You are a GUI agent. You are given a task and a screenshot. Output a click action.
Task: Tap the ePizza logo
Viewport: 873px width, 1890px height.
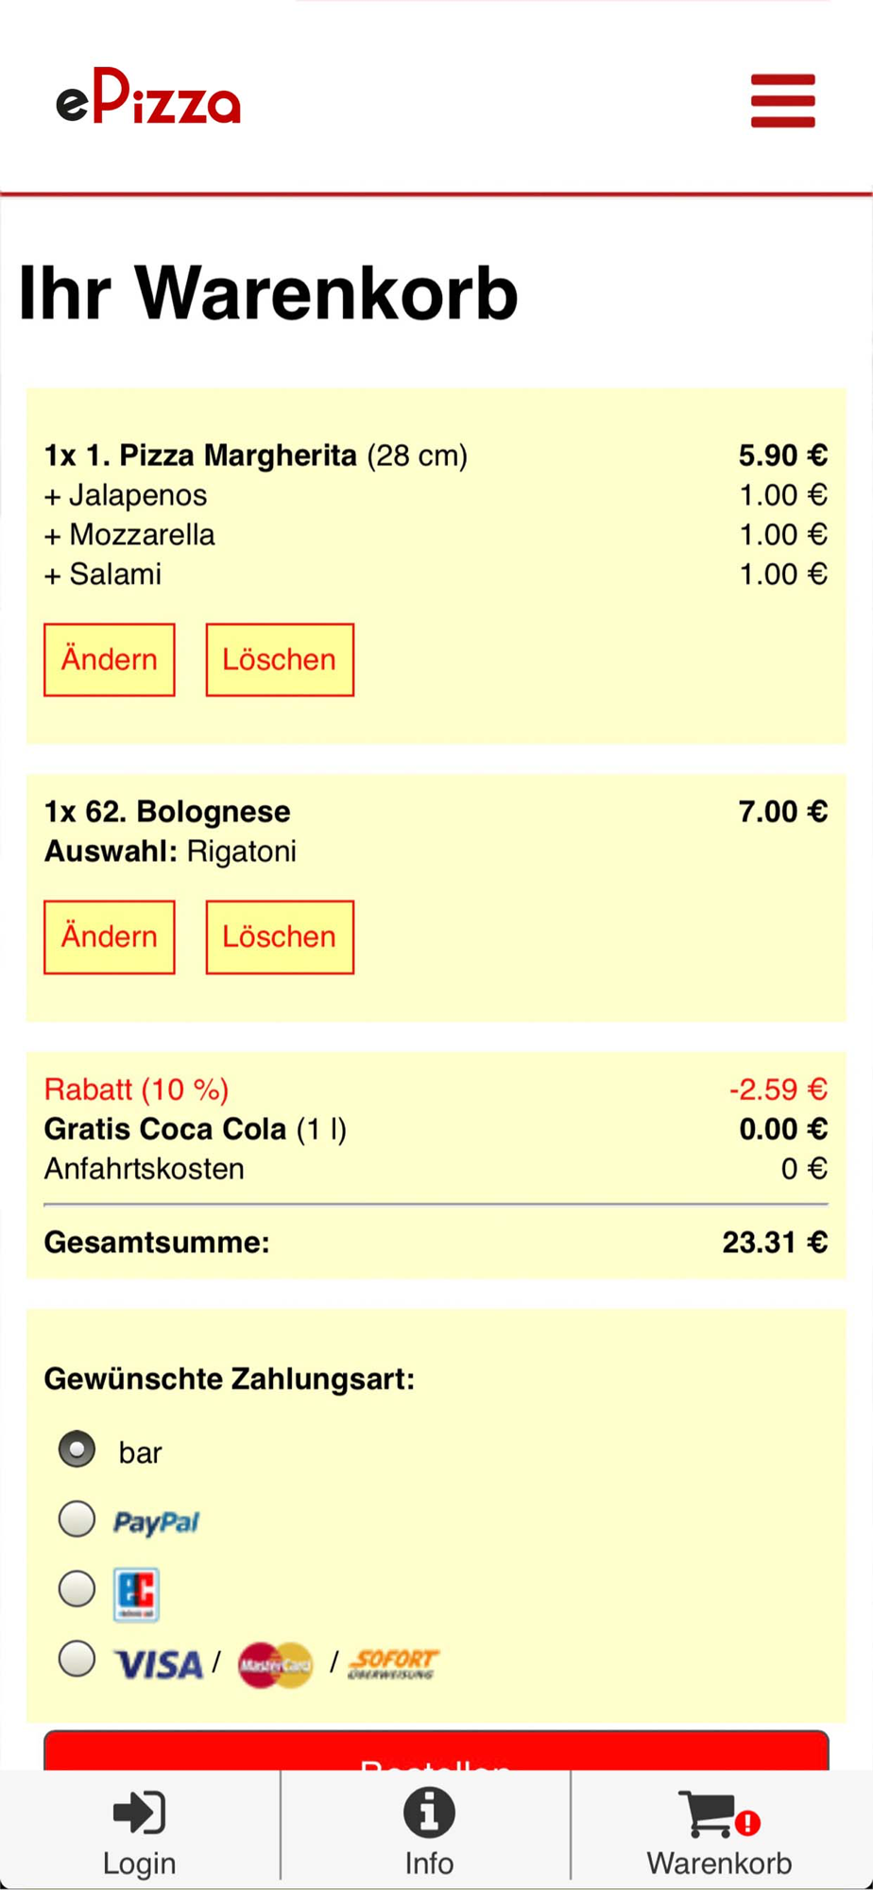tap(148, 97)
